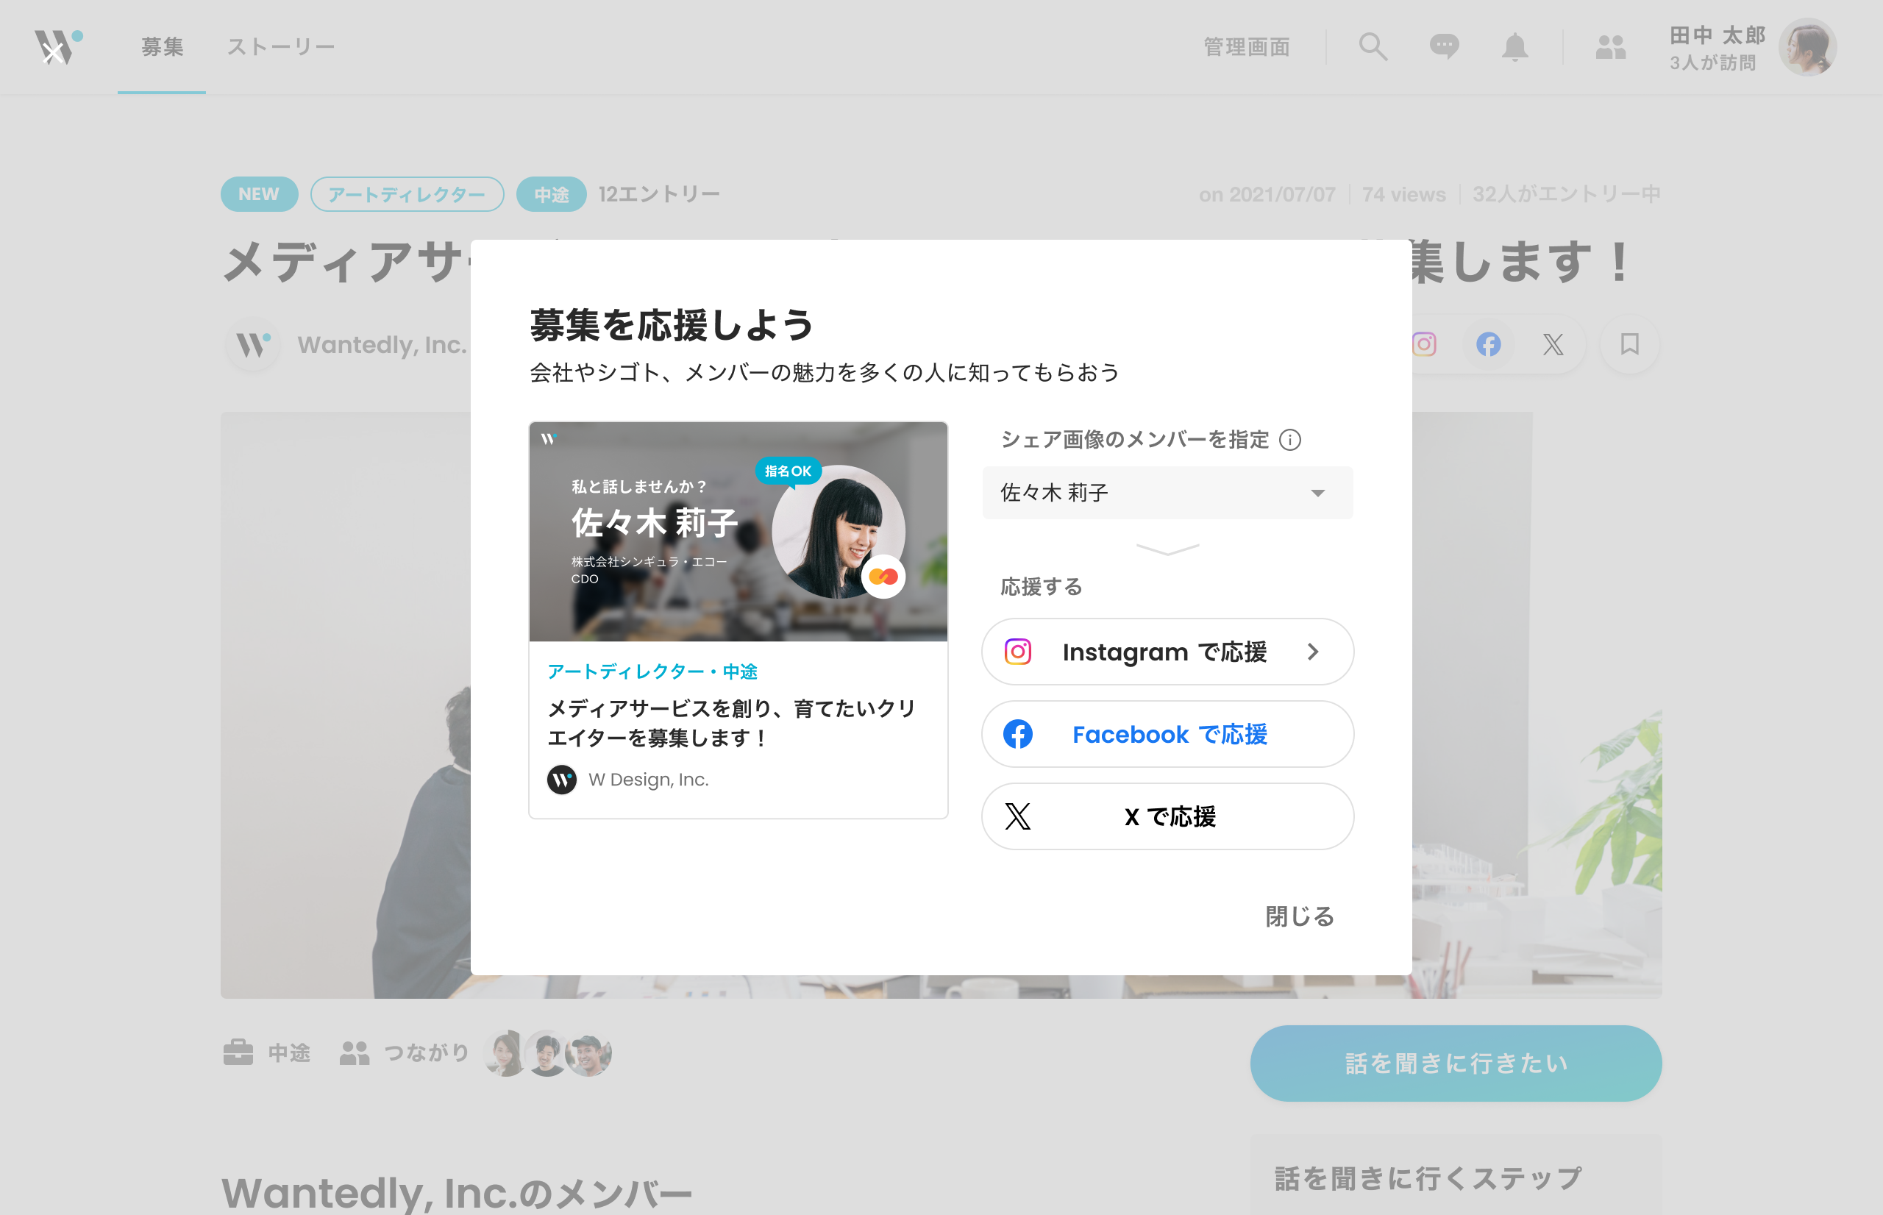Click the collapse chevron below member dropdown
This screenshot has width=1883, height=1215.
(x=1167, y=549)
